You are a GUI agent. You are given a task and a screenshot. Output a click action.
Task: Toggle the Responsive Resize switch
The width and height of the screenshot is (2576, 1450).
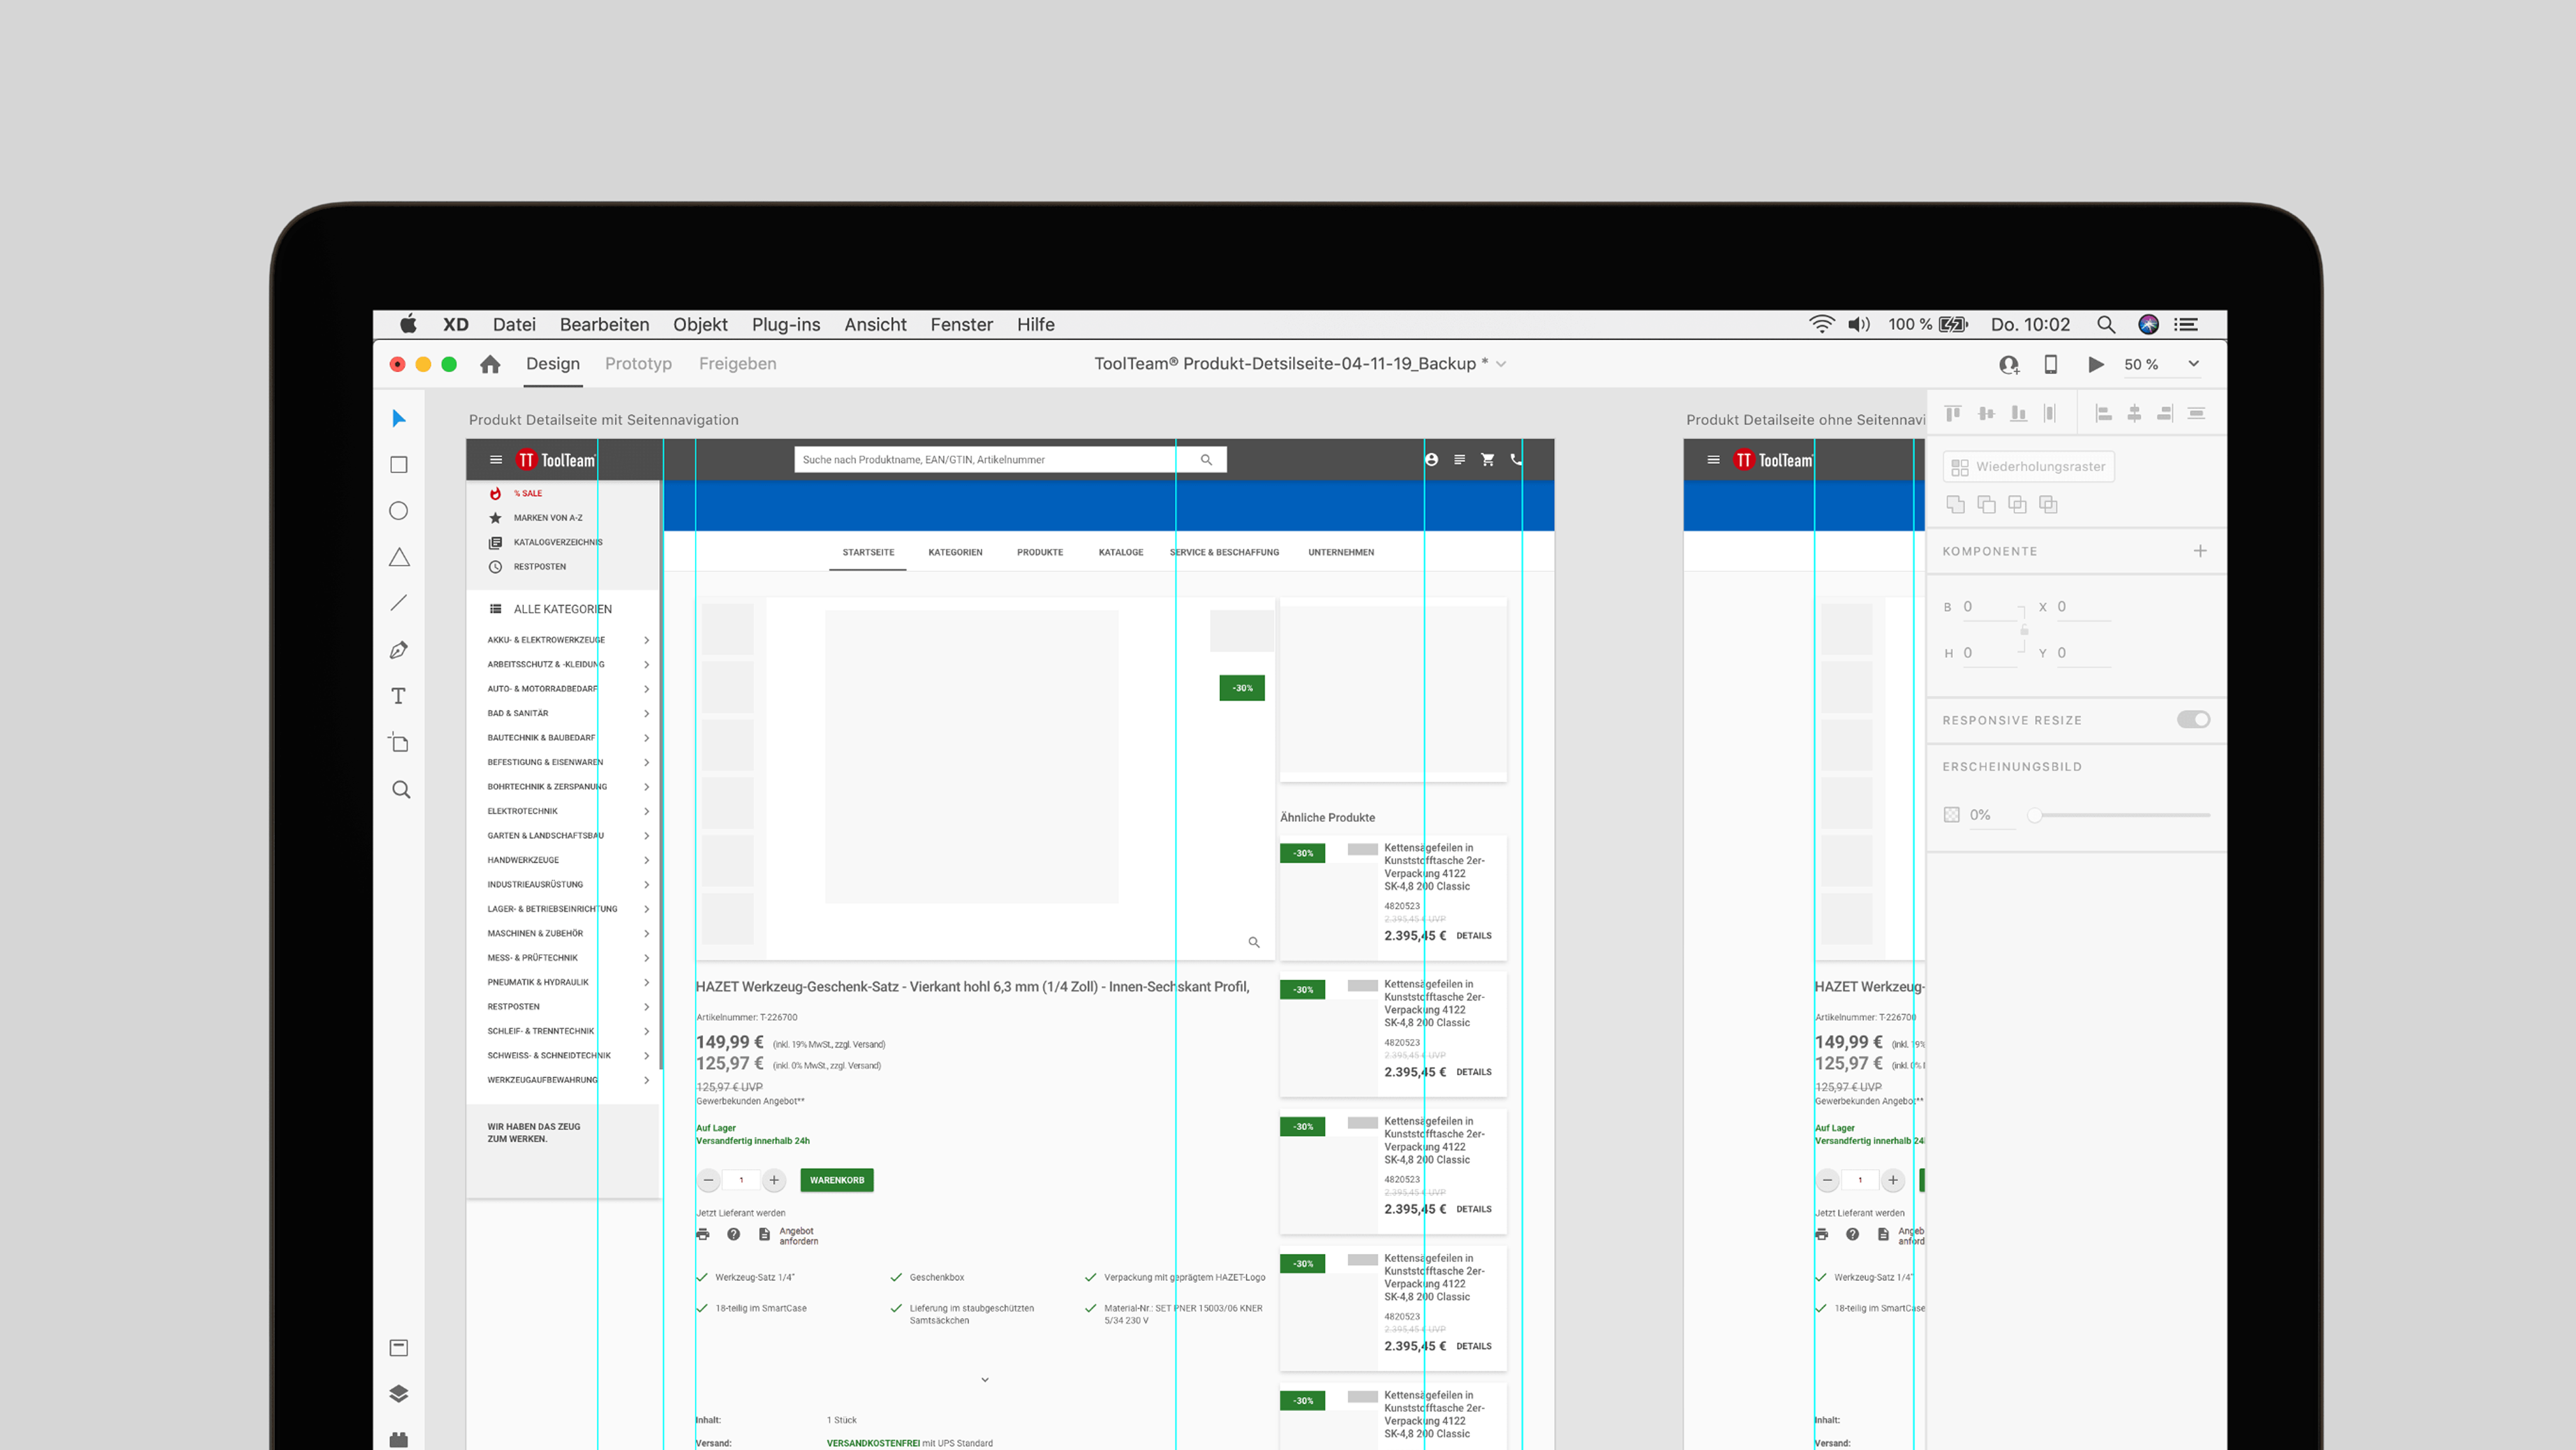point(2193,720)
